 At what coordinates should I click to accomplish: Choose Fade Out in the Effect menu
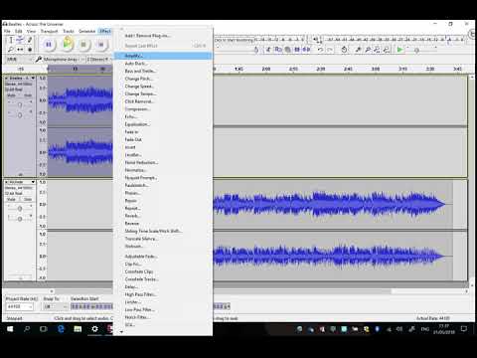click(x=163, y=139)
